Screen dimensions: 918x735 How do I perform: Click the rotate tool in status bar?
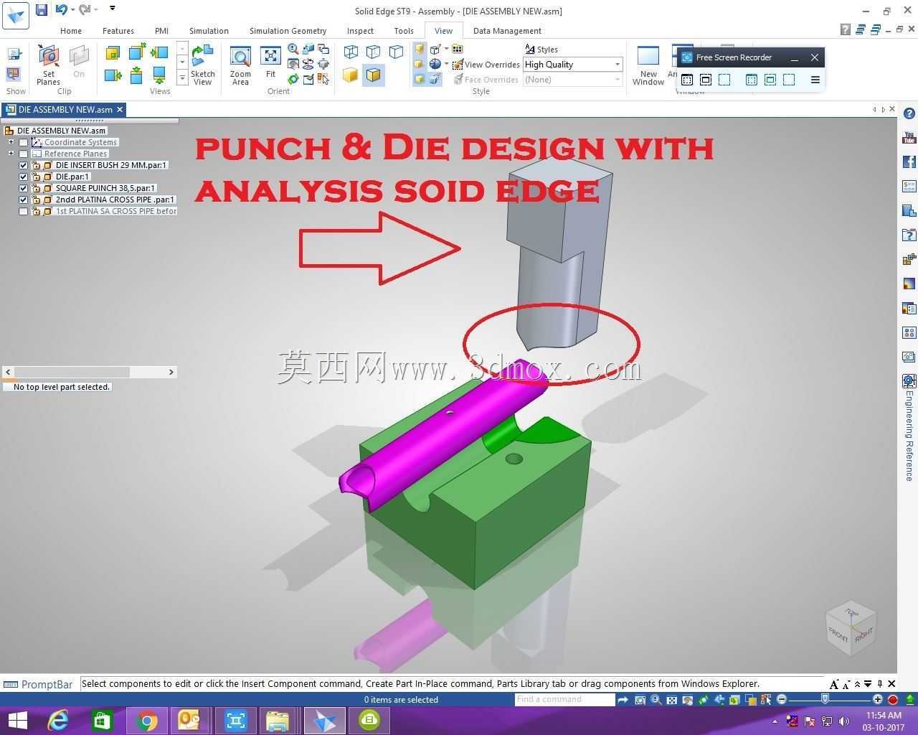tap(704, 699)
